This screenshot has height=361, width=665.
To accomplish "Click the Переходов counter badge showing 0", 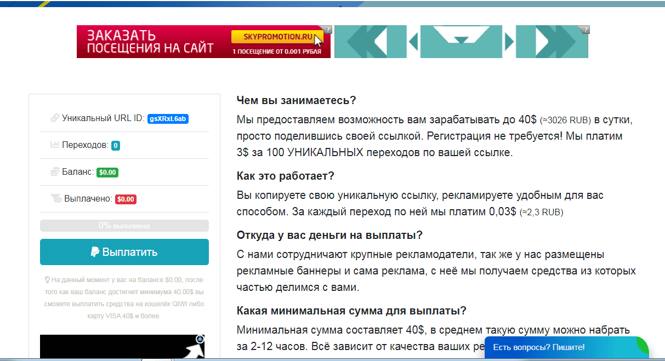I will point(116,146).
